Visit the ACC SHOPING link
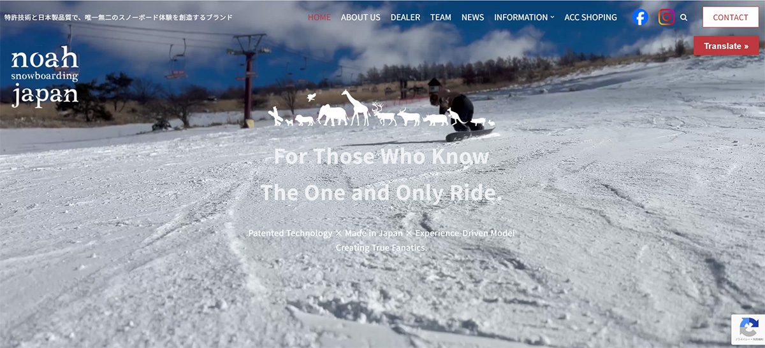The height and width of the screenshot is (348, 765). click(x=590, y=17)
